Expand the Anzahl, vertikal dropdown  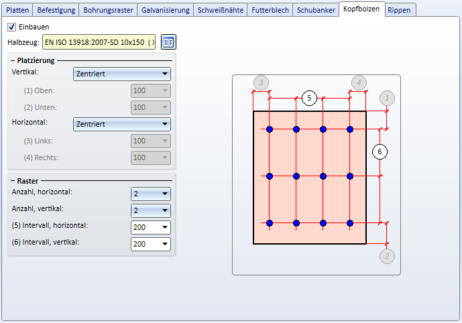pyautogui.click(x=150, y=210)
